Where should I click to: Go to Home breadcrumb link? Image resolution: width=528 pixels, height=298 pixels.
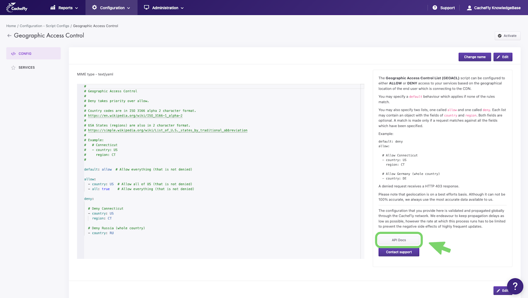click(11, 26)
